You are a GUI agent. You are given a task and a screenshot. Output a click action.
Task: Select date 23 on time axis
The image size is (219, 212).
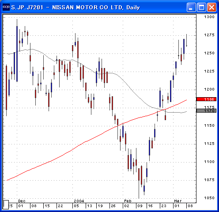[x=164, y=206]
